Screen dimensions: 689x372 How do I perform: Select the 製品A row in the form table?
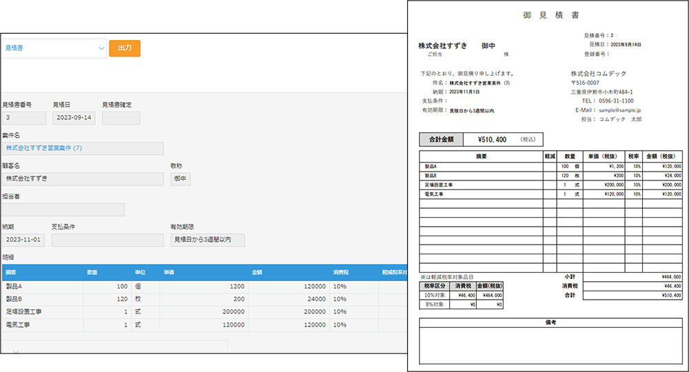pos(205,287)
